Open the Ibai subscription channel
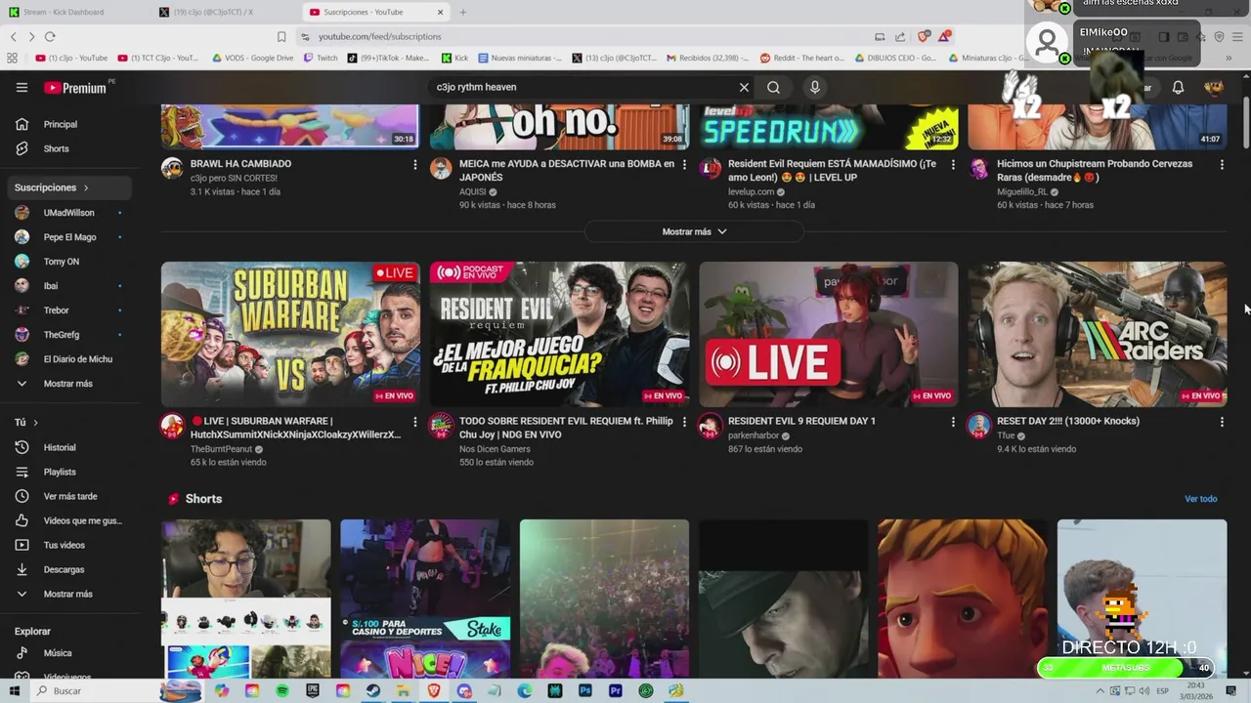 (67, 286)
